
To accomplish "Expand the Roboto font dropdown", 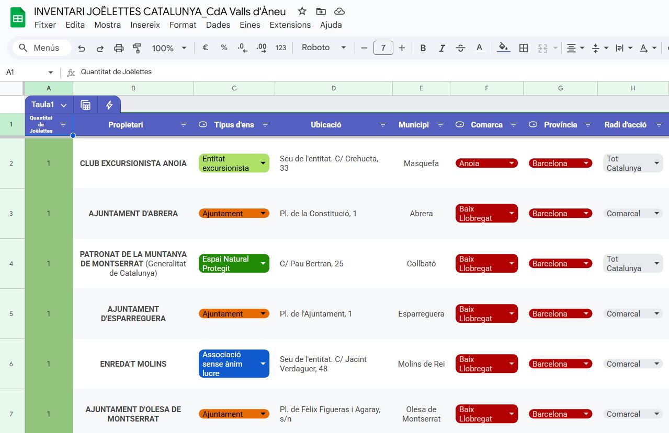I will pyautogui.click(x=324, y=48).
